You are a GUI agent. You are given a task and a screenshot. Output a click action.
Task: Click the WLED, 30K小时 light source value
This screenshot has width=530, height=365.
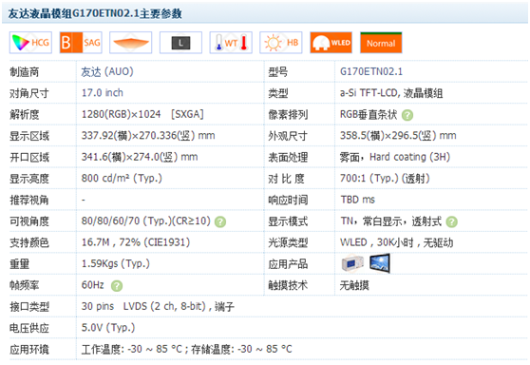point(396,242)
